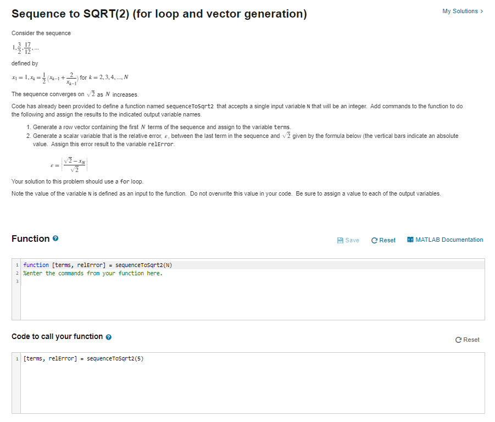This screenshot has width=495, height=422.
Task: Click line number 2 in the function editor gutter
Action: click(x=16, y=273)
